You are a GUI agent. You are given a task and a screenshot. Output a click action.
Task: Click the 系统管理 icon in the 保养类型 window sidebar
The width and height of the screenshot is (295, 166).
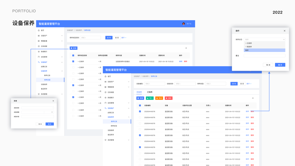pos(39,94)
